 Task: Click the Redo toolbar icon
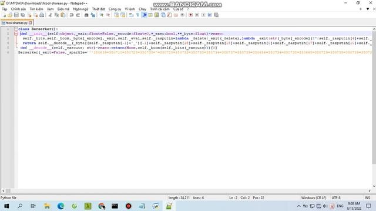pyautogui.click(x=78, y=15)
